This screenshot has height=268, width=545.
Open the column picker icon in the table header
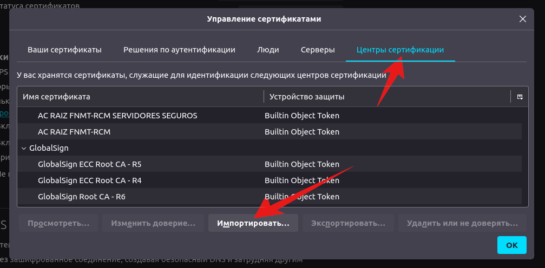coord(520,97)
